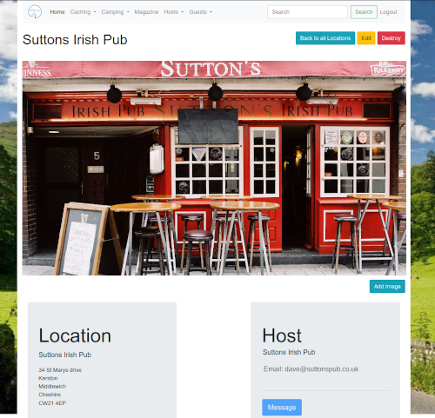Expand the Hosts dropdown menu
The image size is (435, 418).
(174, 12)
